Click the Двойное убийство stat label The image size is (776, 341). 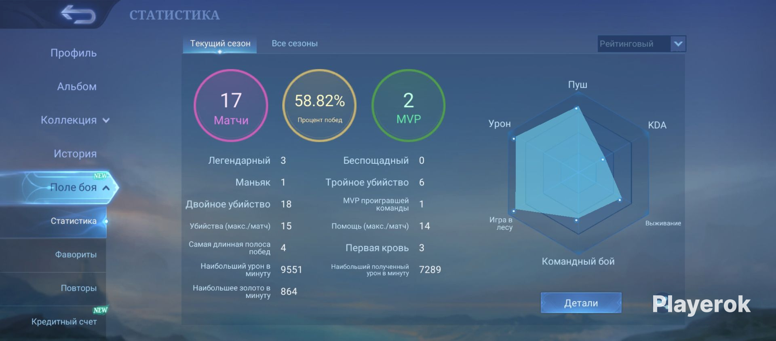coord(228,204)
